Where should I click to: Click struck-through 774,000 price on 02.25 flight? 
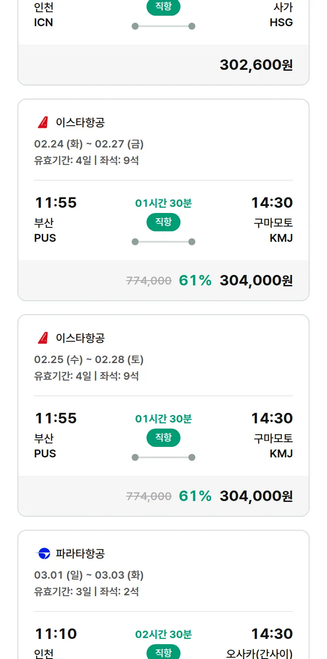coord(149,496)
